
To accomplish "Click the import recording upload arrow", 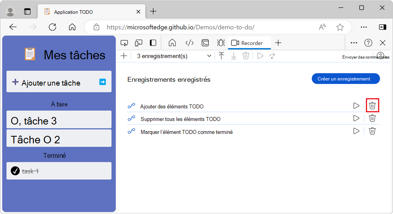I will pyautogui.click(x=221, y=56).
